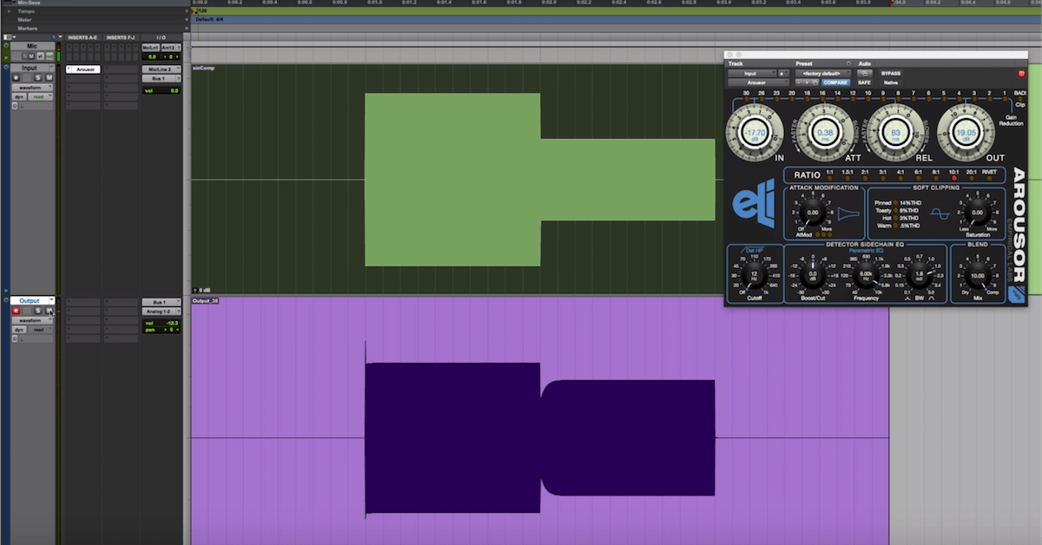
Task: Mute the Output track
Action: click(49, 311)
